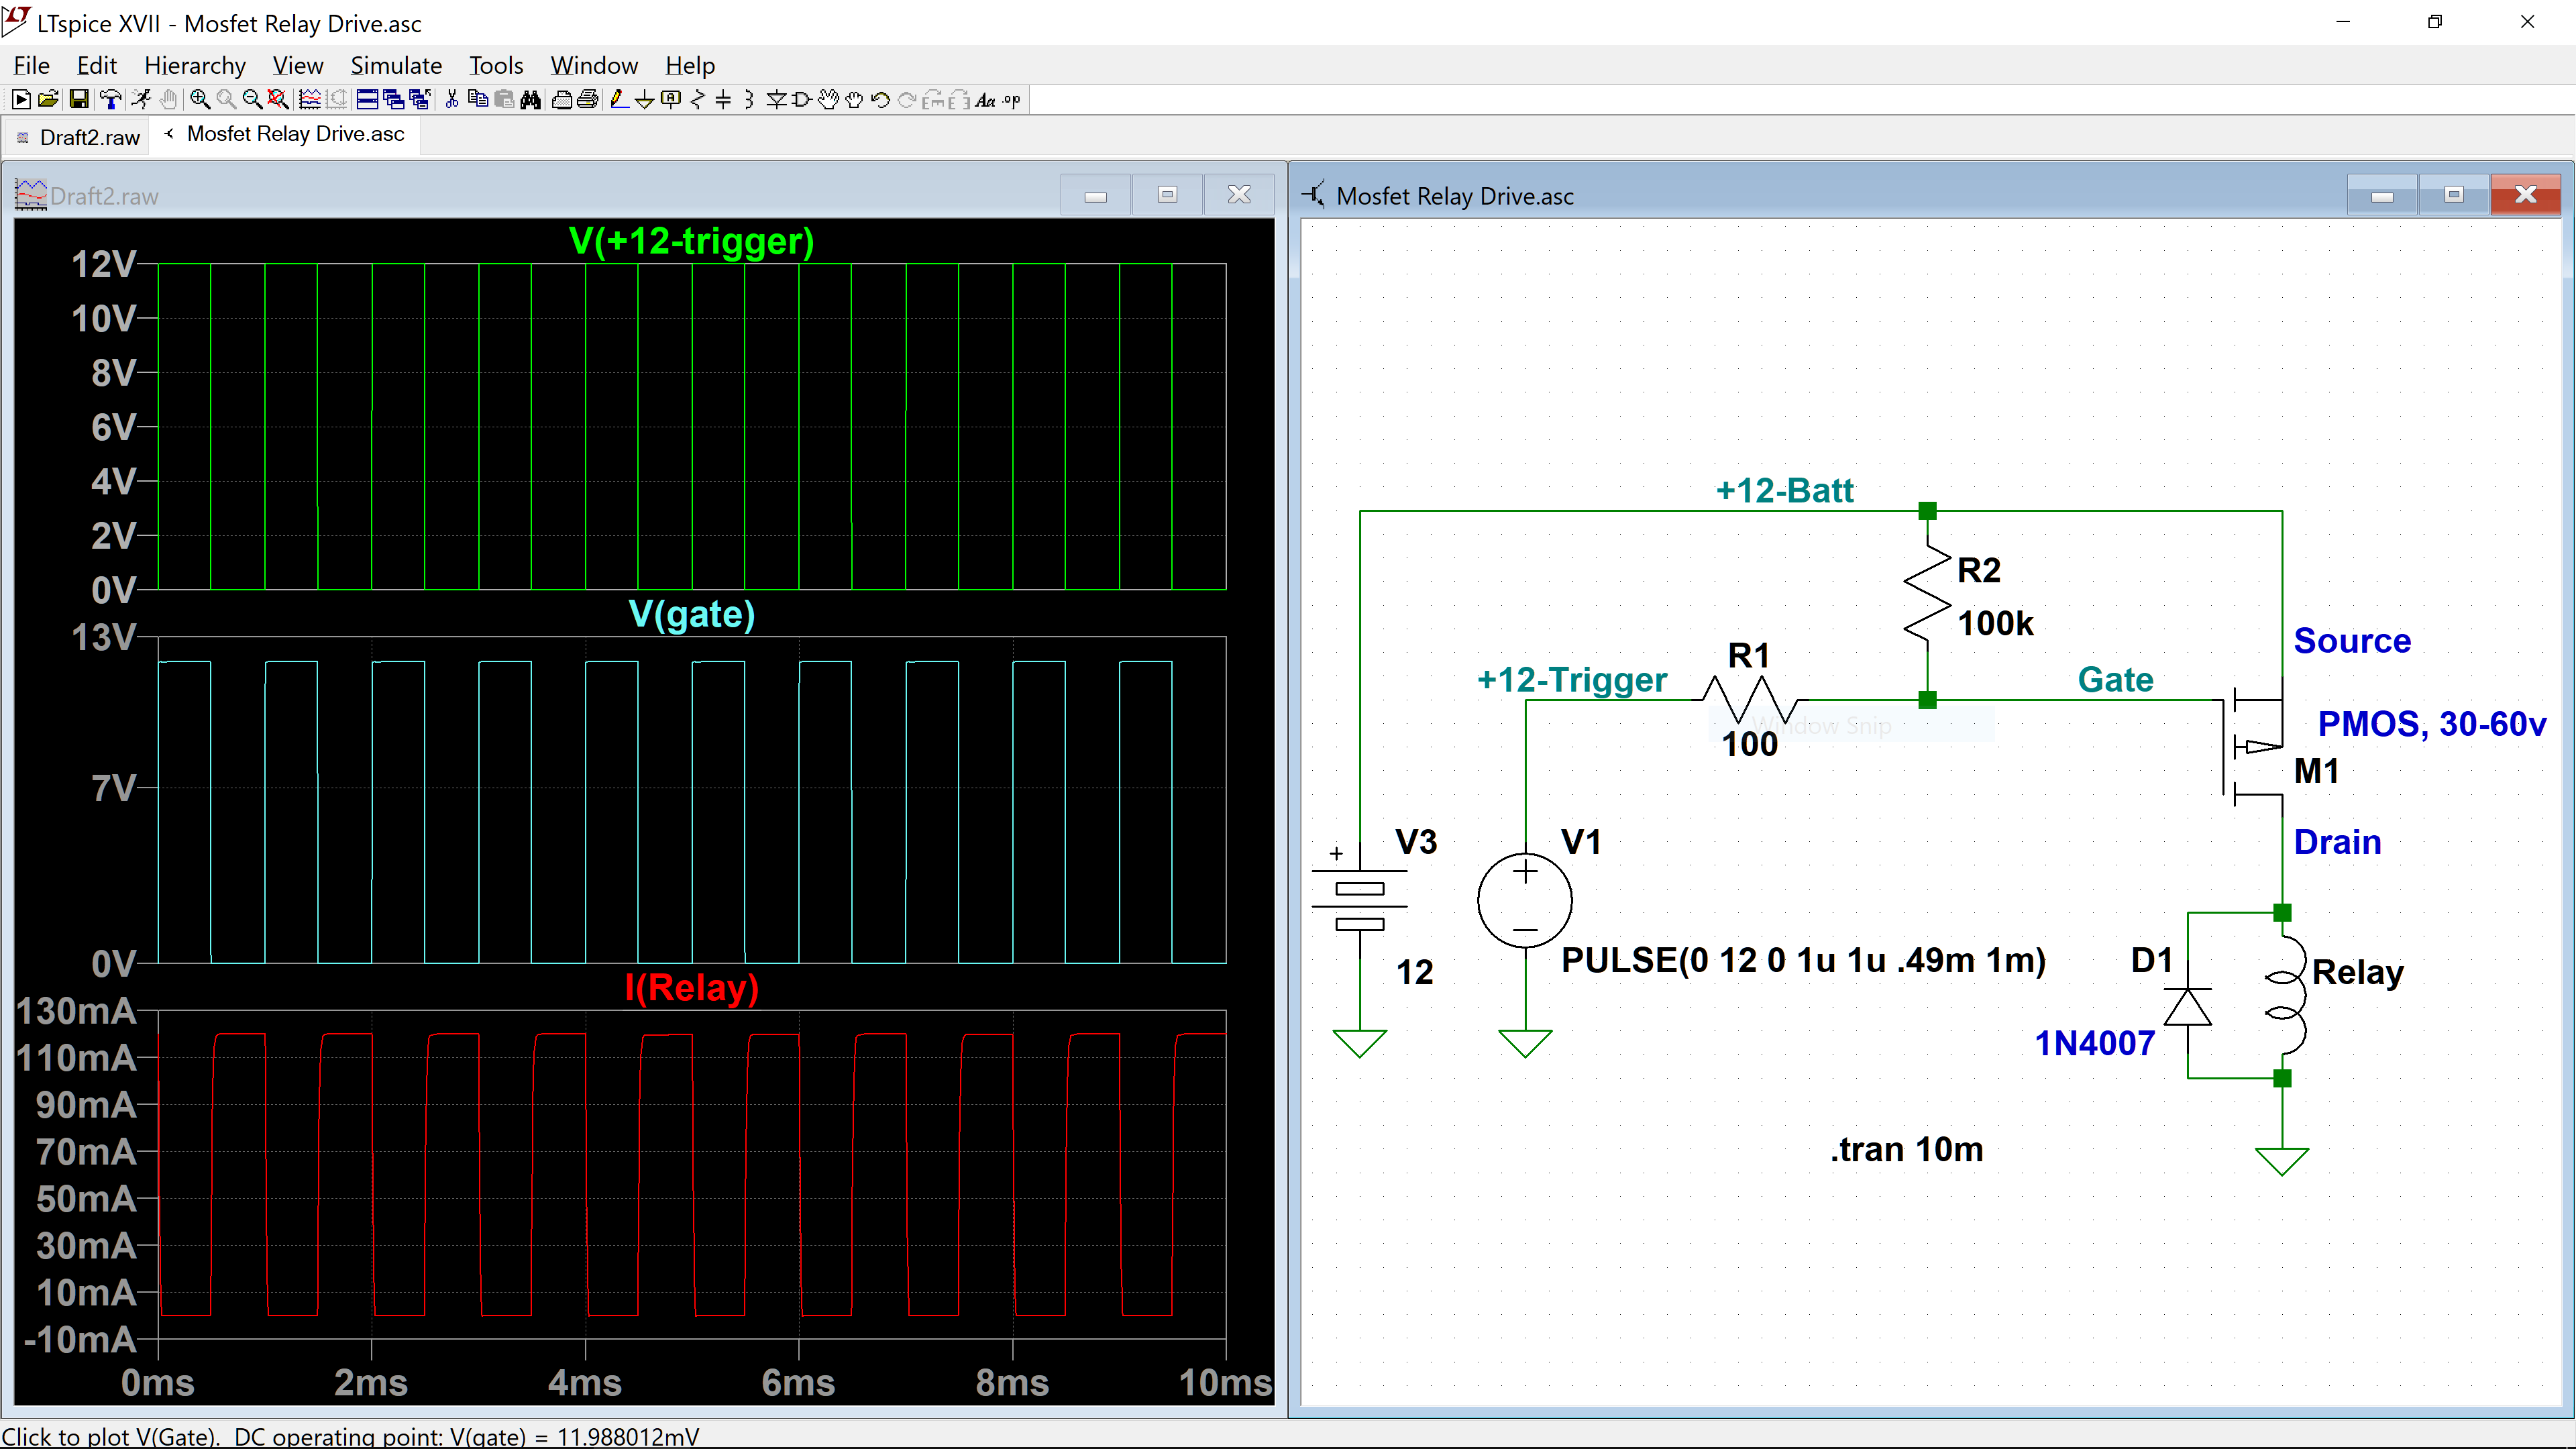Viewport: 2576px width, 1449px height.
Task: Click the PULSE(0 12 0 1u 1u .49m 1m) text
Action: point(1803,961)
